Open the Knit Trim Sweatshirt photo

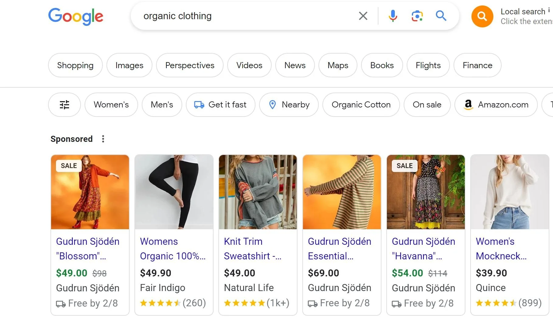pyautogui.click(x=258, y=192)
